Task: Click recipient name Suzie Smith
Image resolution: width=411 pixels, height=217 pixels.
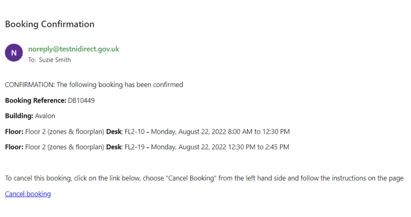Action: (55, 60)
